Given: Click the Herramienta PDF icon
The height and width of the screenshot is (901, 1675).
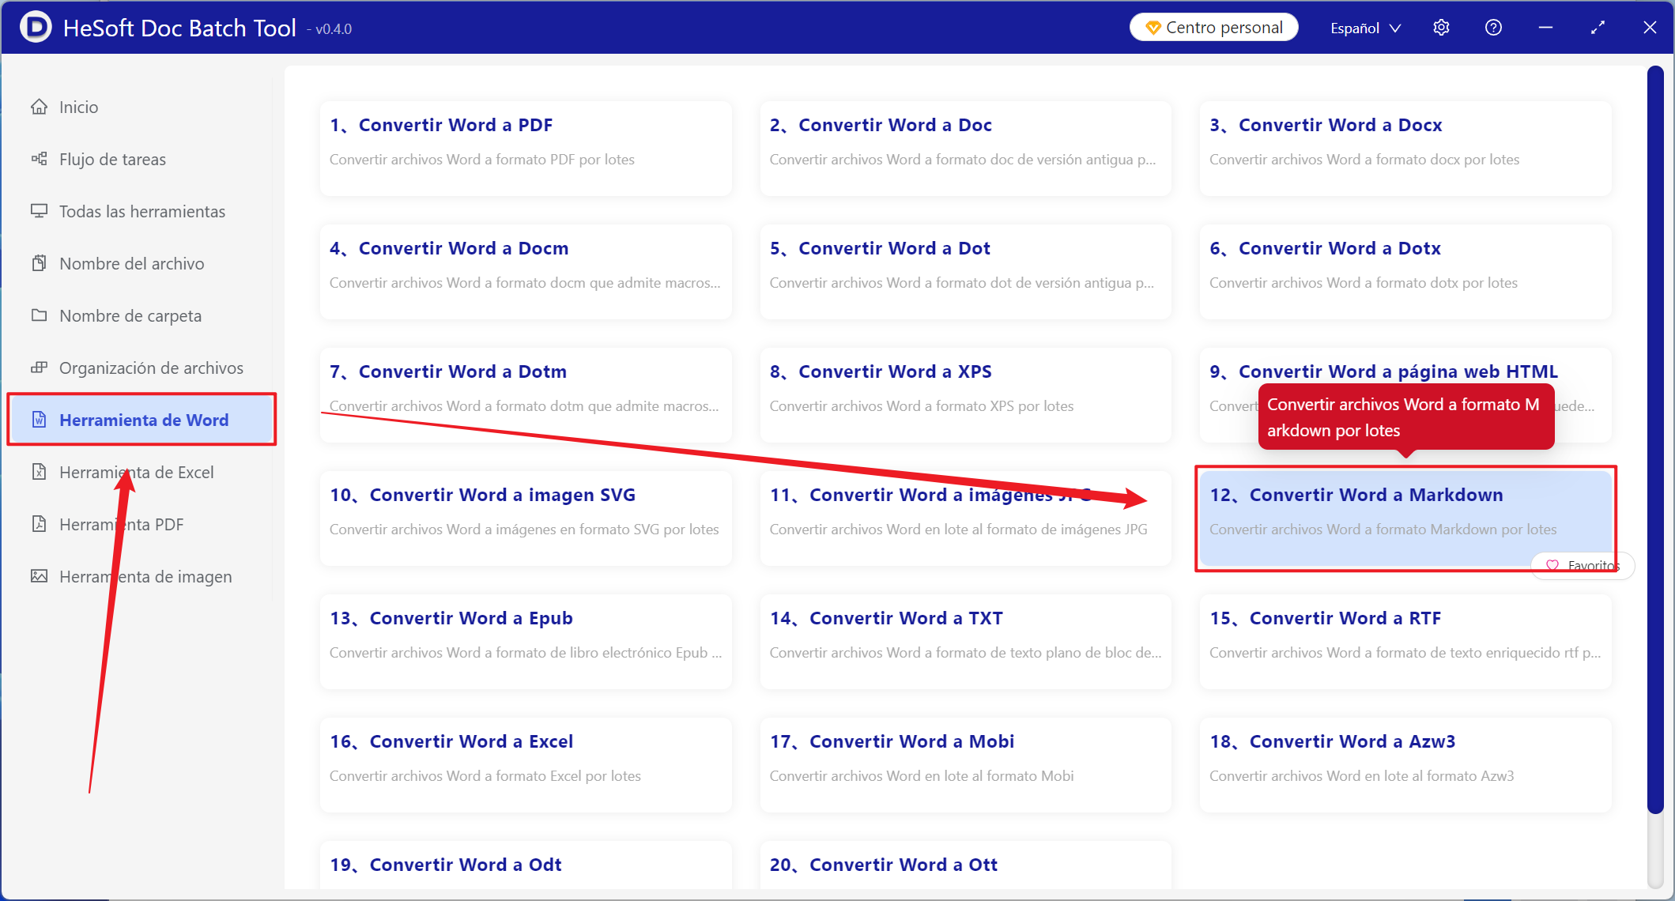Looking at the screenshot, I should tap(39, 524).
